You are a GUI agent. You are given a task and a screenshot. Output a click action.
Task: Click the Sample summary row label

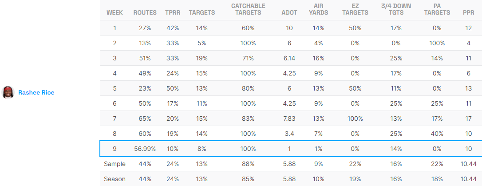pos(115,164)
